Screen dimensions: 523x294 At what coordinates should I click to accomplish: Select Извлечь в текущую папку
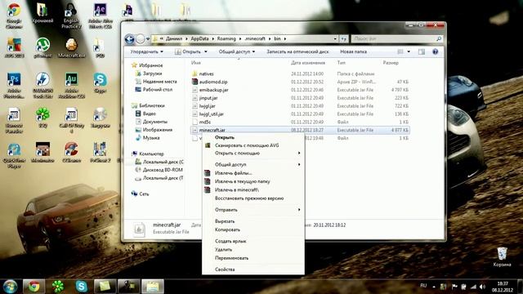point(253,181)
